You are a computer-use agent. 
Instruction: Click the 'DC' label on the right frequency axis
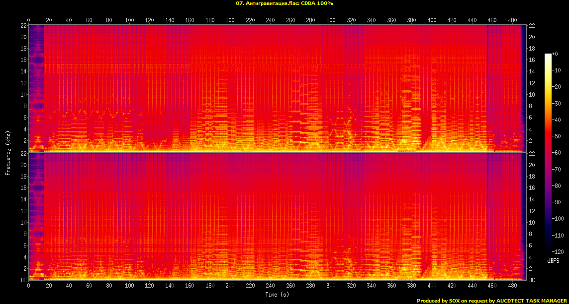[531, 280]
